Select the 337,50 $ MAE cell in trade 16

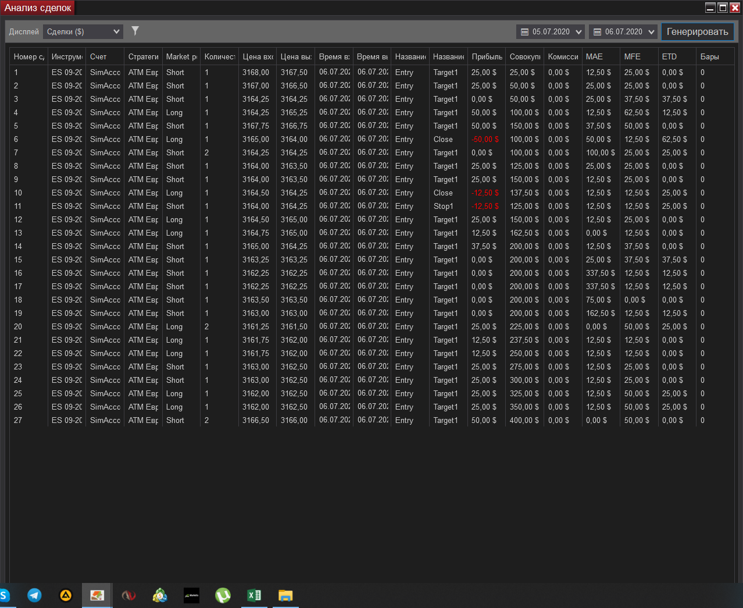click(x=601, y=273)
